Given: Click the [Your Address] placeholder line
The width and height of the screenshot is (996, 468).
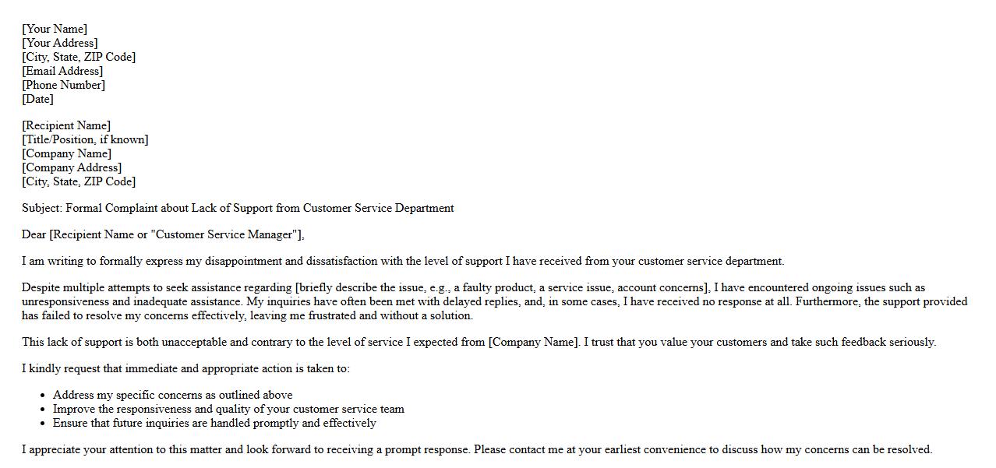Looking at the screenshot, I should click(60, 43).
